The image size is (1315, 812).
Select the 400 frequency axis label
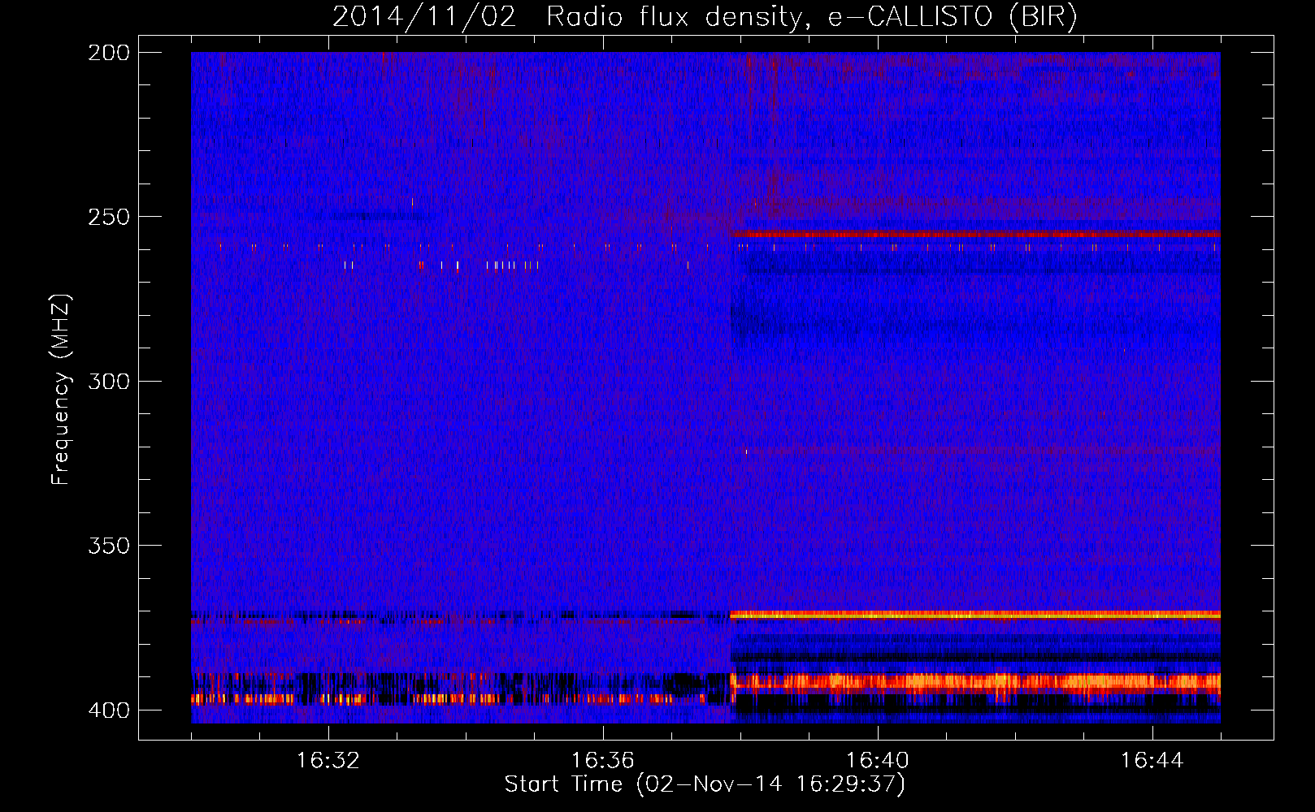pos(108,710)
